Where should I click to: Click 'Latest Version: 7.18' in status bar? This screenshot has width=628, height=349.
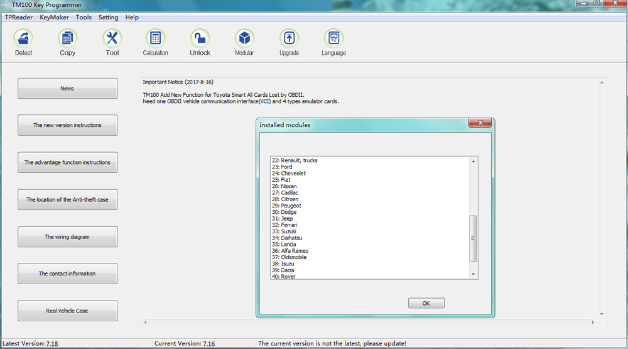(x=30, y=343)
